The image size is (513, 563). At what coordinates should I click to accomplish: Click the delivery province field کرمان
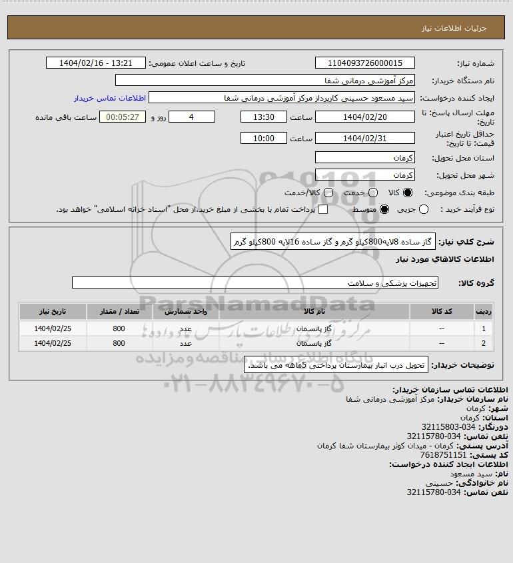(x=364, y=158)
